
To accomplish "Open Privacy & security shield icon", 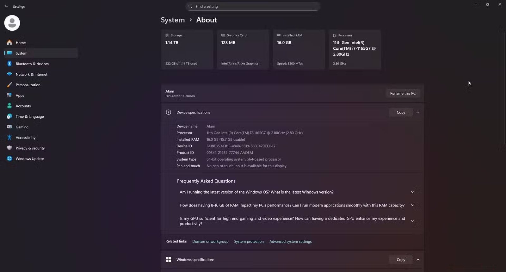I will 9,148.
